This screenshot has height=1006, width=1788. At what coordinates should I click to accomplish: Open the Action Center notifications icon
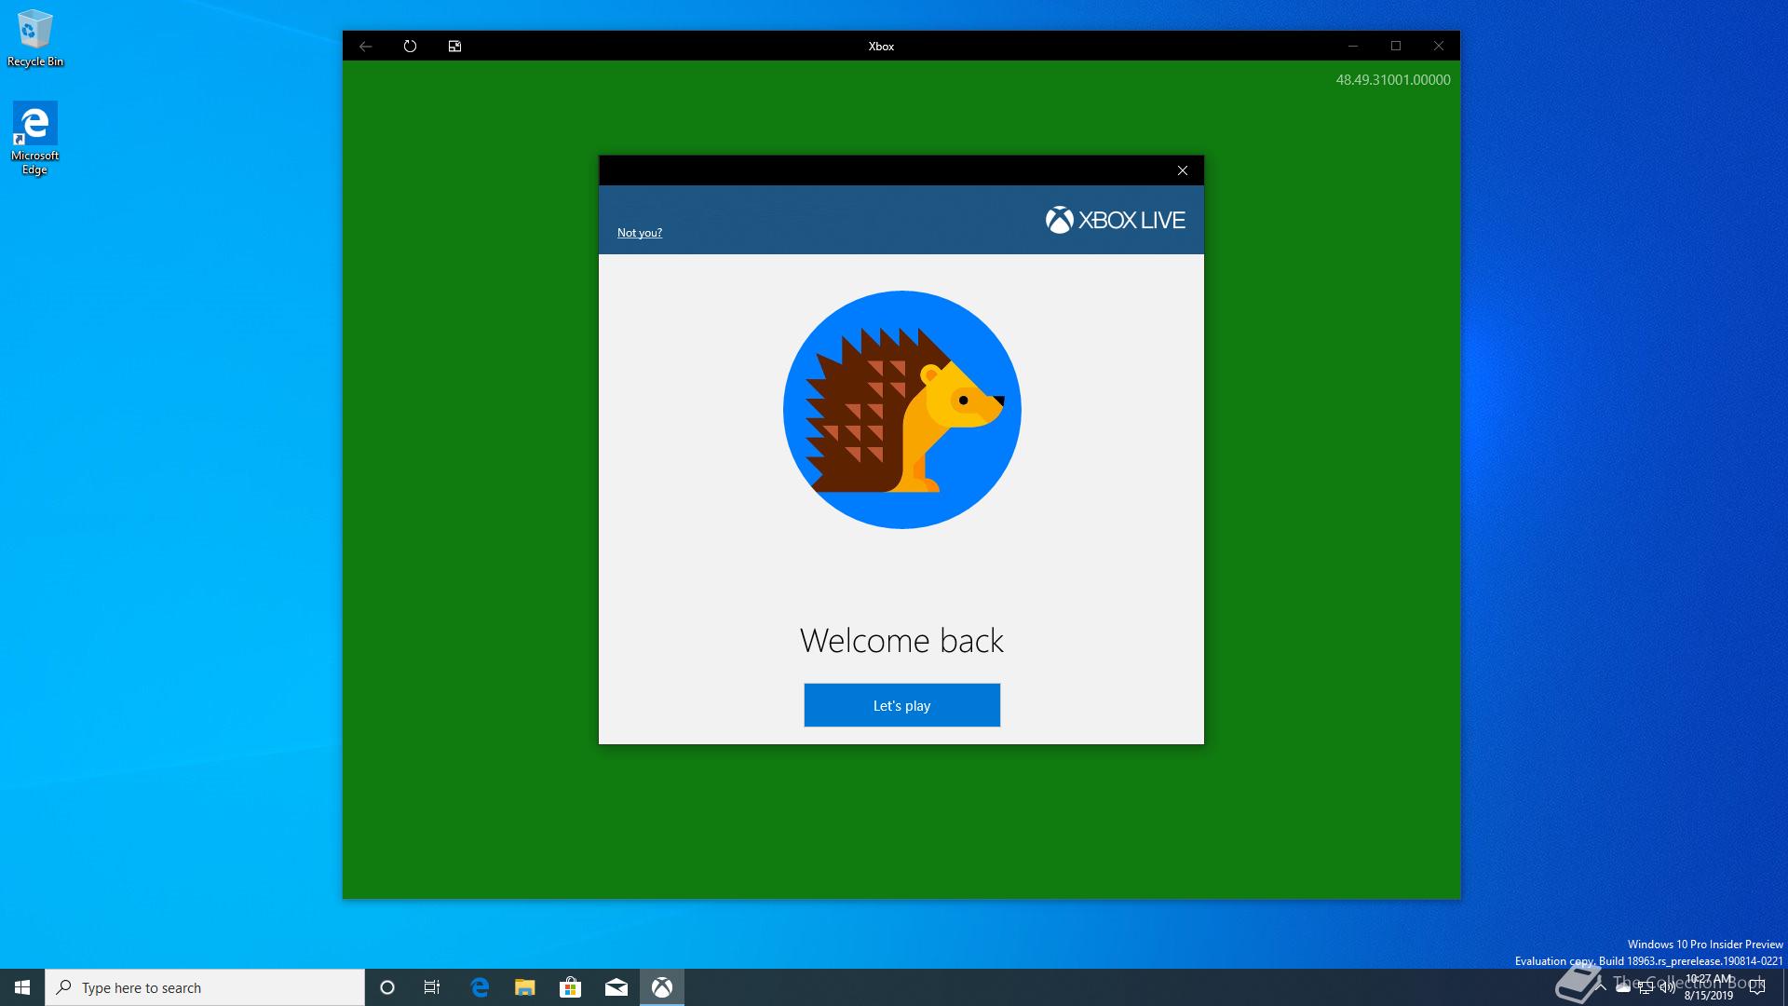pos(1757,987)
